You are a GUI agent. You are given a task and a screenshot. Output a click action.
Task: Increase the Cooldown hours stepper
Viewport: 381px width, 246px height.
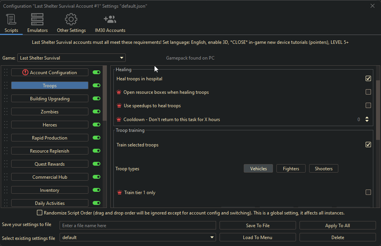tap(367, 118)
